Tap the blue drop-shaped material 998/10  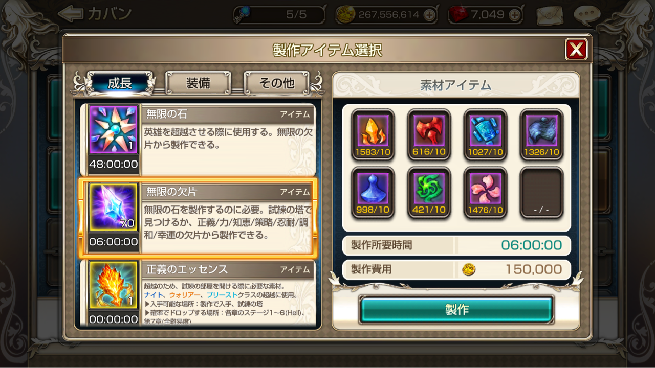pyautogui.click(x=373, y=193)
